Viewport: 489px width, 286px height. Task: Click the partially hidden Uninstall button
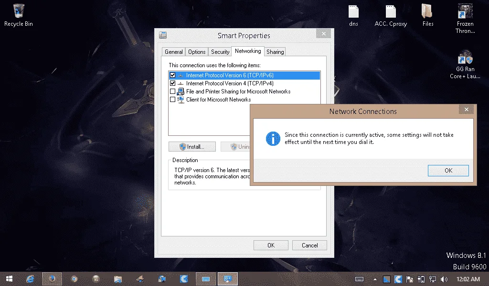coord(235,147)
